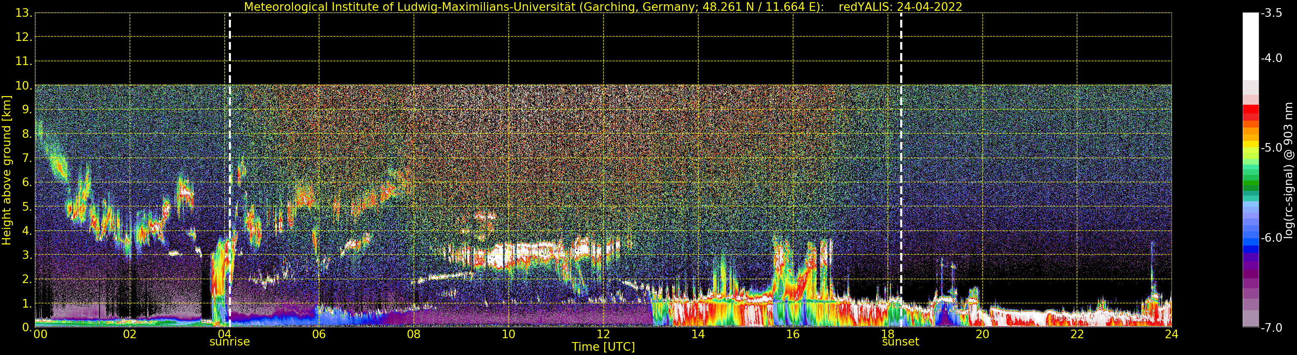Click the '13.' height tick label

point(24,13)
